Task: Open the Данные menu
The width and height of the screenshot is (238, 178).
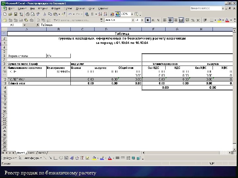Action: [80, 9]
